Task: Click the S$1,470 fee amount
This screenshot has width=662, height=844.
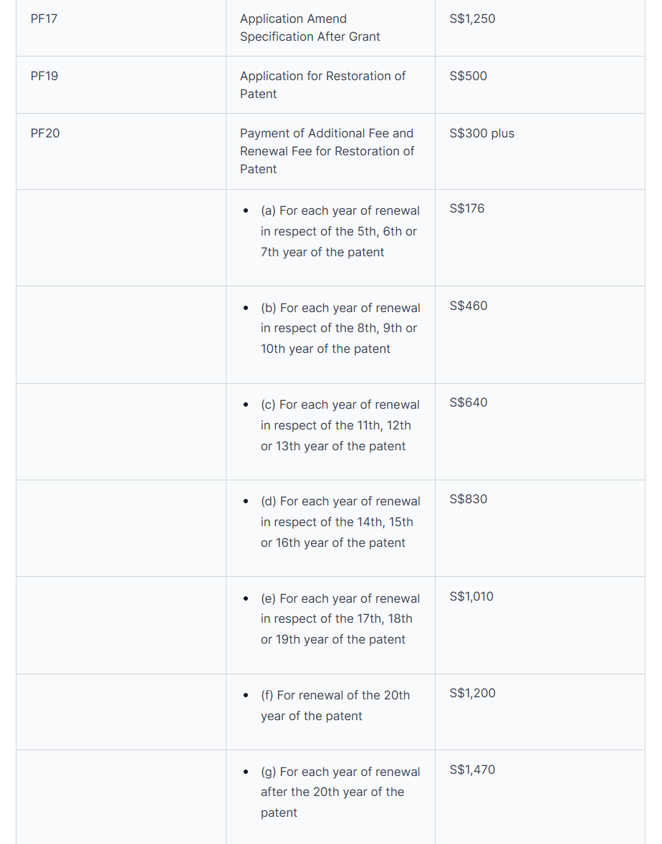Action: [472, 770]
